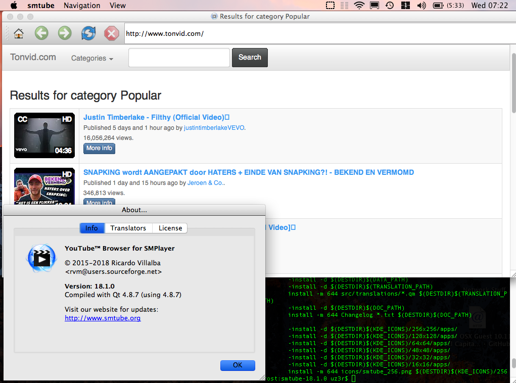Open More info for Justin Timberlake video
The image size is (516, 383).
pos(99,148)
